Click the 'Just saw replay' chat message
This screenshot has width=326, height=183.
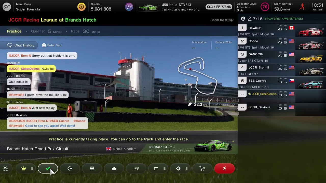click(32, 108)
